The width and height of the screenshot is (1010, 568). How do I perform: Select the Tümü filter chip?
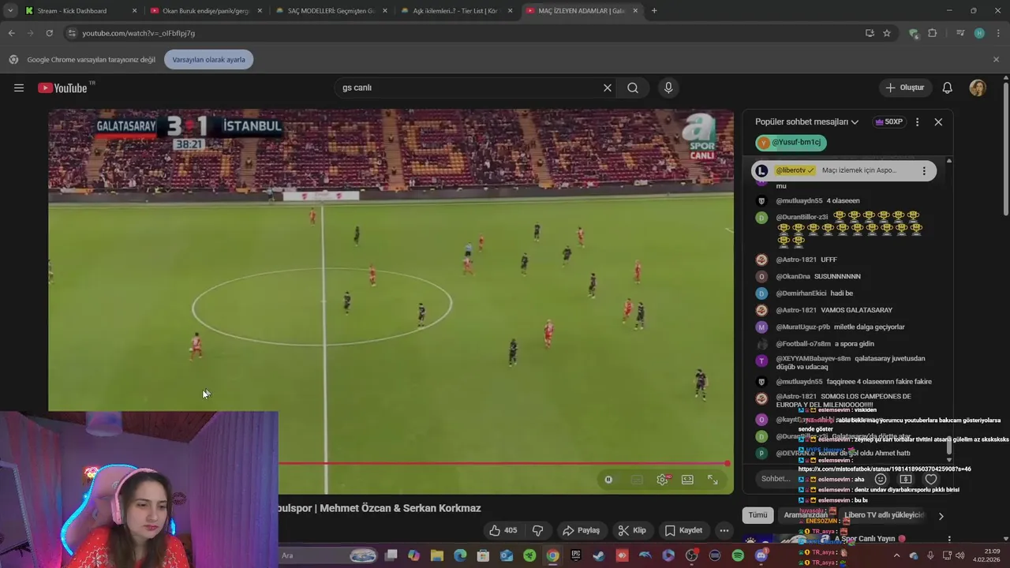click(757, 514)
